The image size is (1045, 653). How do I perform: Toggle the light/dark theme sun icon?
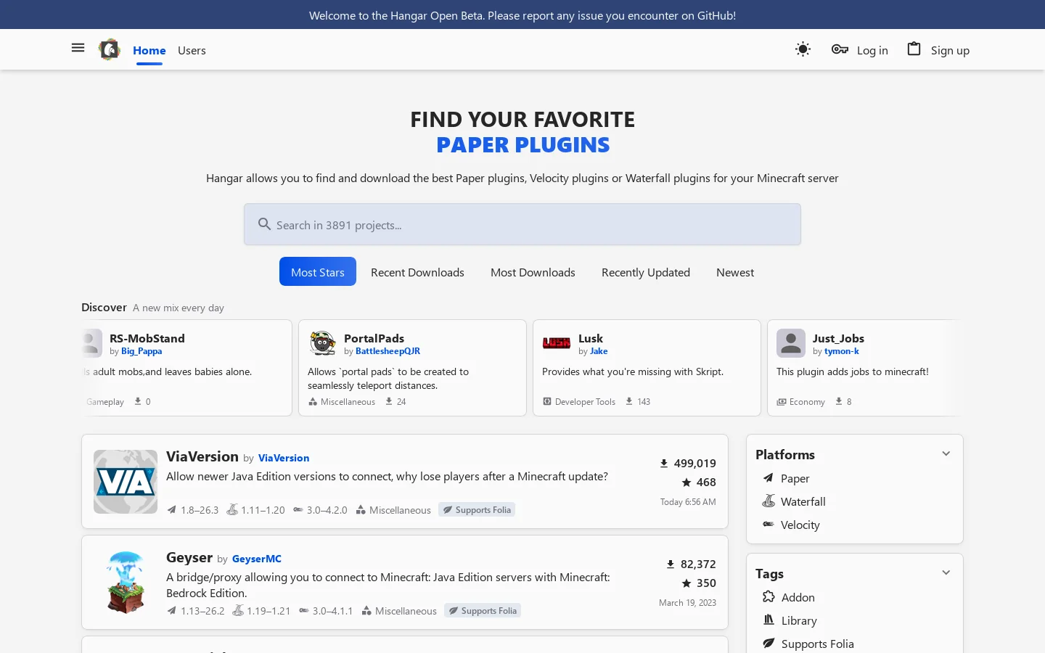pyautogui.click(x=803, y=49)
